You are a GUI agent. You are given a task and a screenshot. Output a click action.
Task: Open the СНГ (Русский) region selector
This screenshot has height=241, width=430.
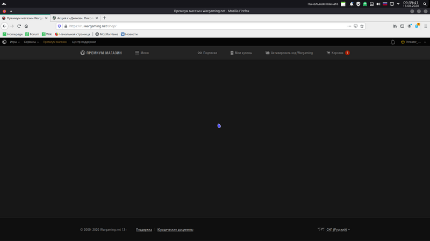point(338,230)
